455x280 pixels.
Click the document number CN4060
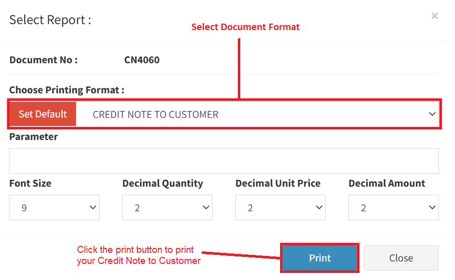tap(142, 60)
